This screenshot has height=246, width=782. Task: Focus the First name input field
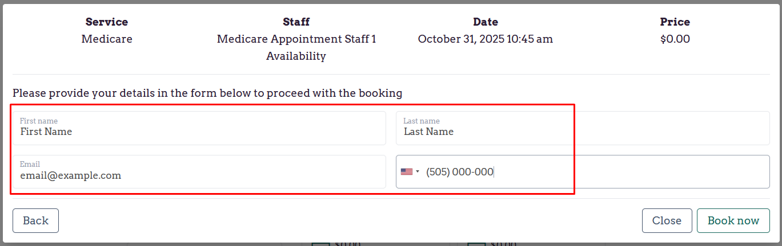tap(199, 132)
